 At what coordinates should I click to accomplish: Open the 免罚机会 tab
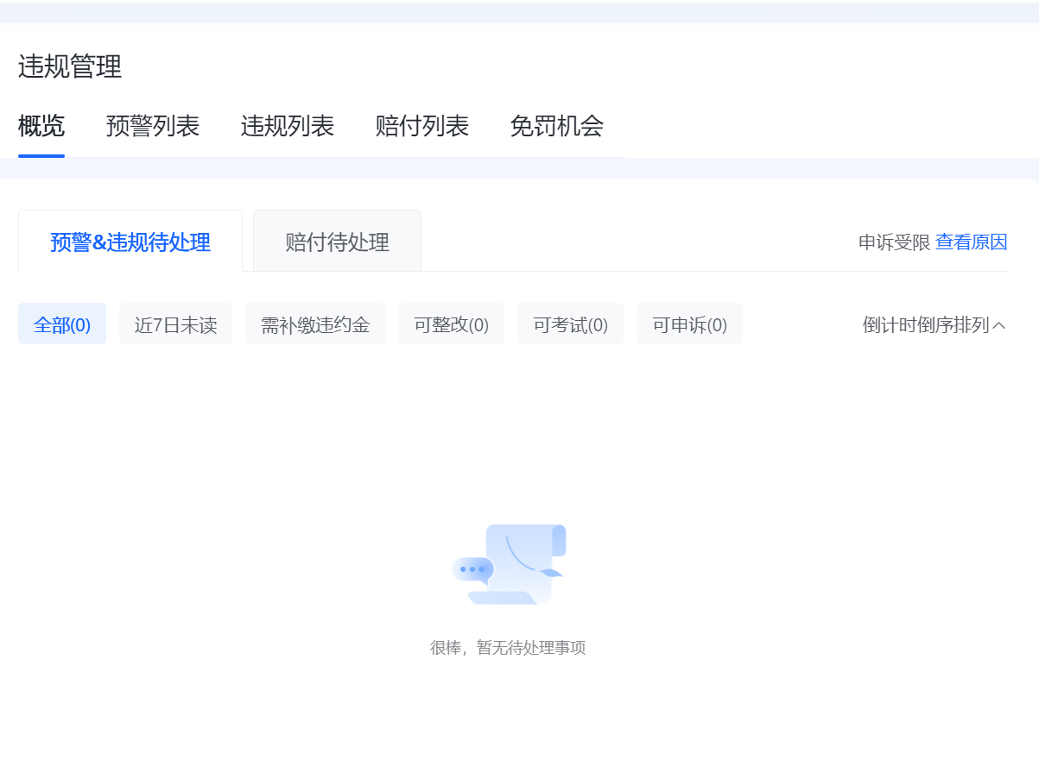coord(556,126)
